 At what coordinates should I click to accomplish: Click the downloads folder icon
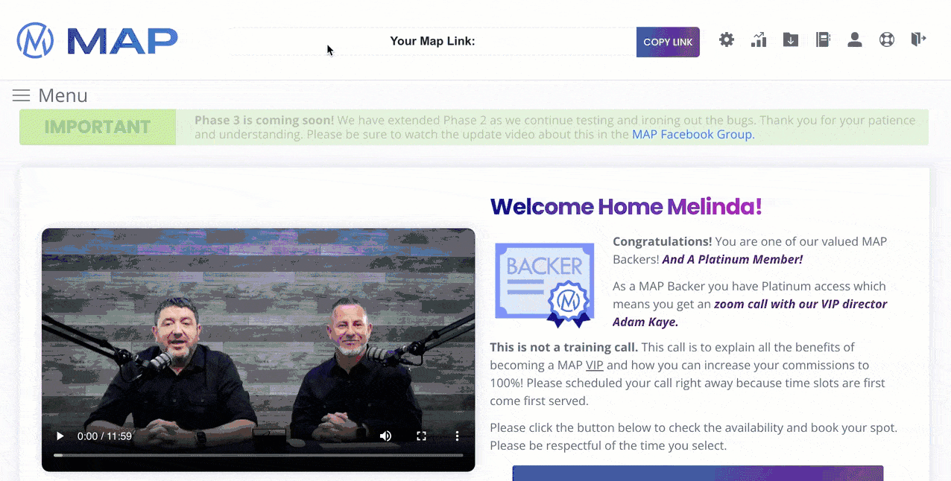[x=791, y=40]
